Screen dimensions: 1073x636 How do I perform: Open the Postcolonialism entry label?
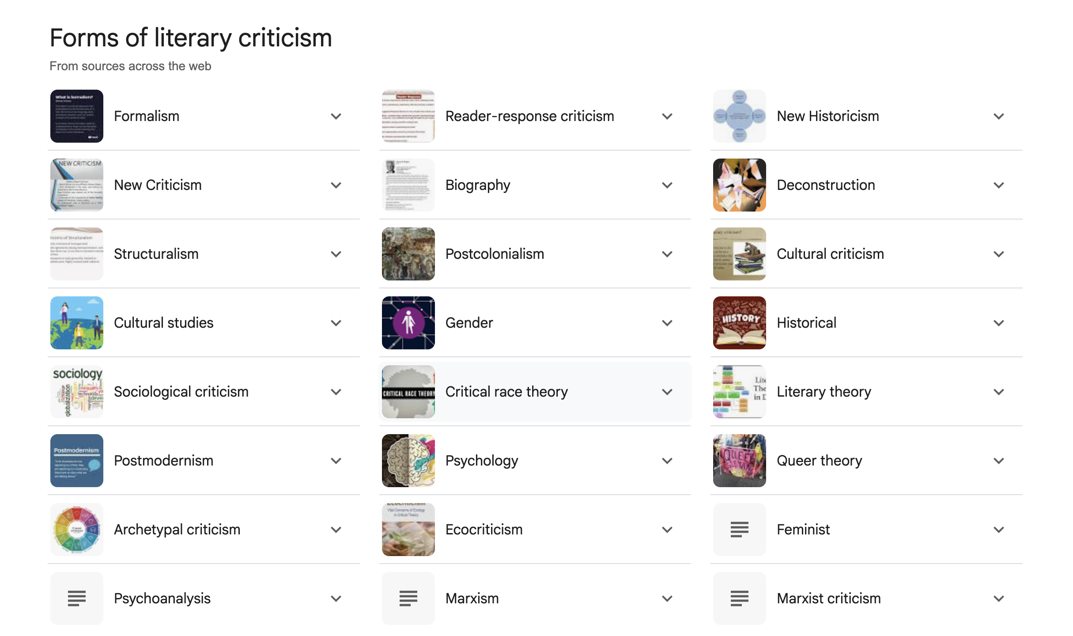pos(495,254)
